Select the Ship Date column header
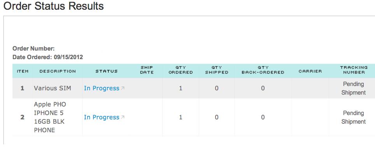375x156 pixels. pos(147,70)
